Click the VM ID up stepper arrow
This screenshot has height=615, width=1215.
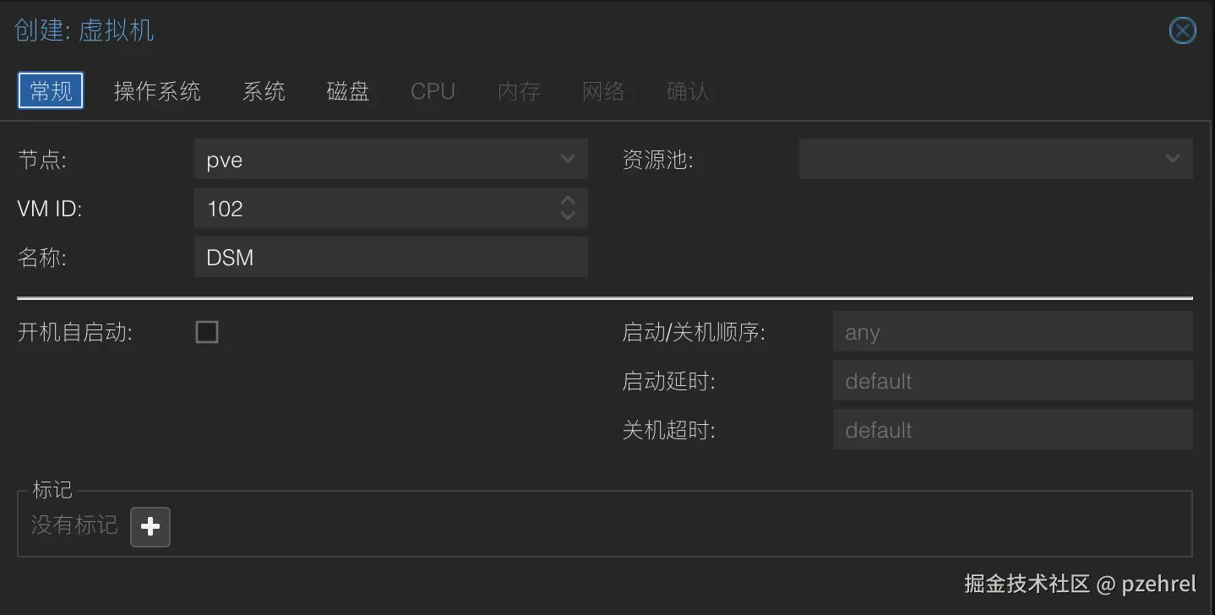pos(567,202)
